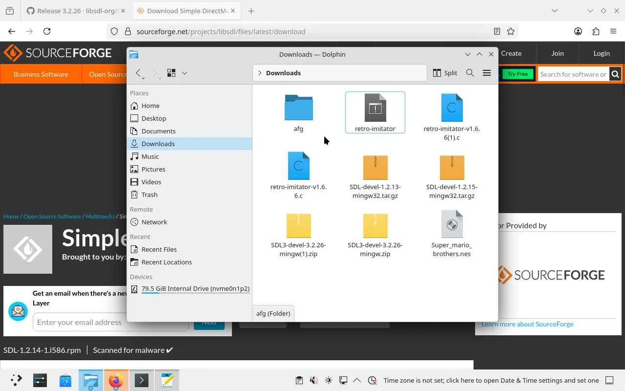
Task: Expand Downloads breadcrumb chevron in Dolphin
Action: (260, 73)
